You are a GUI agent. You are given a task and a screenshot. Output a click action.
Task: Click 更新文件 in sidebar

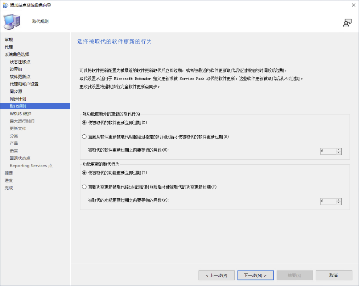pyautogui.click(x=18, y=129)
